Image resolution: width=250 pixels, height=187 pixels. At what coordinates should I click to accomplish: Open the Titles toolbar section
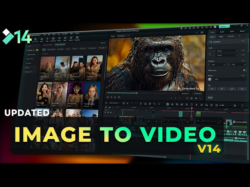[x=47, y=40]
